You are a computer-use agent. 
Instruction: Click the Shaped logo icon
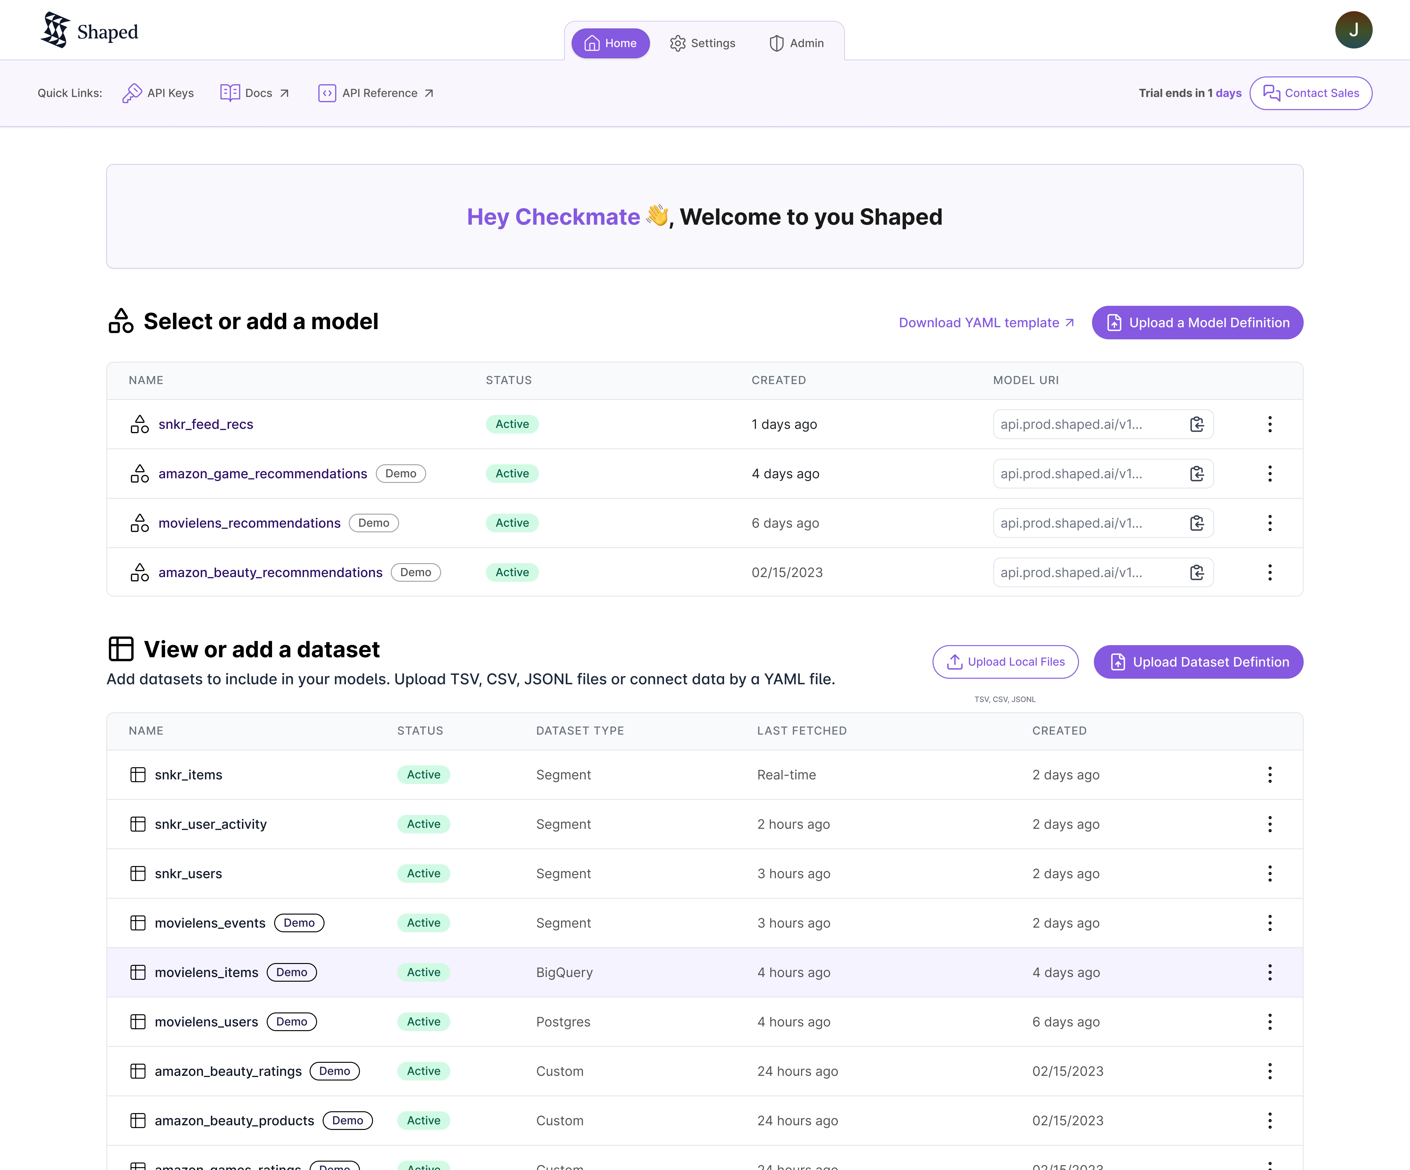56,30
